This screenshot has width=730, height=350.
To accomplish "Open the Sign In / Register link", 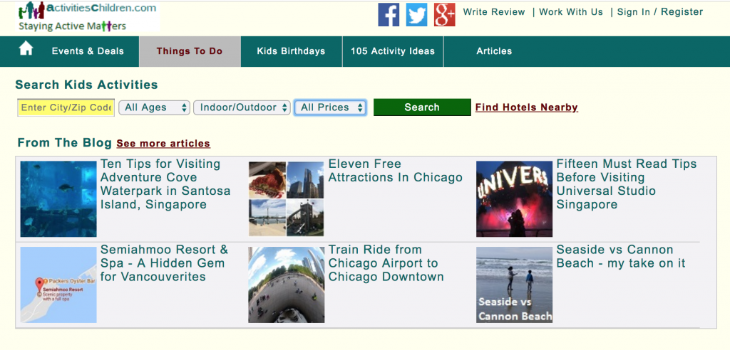I will [660, 12].
